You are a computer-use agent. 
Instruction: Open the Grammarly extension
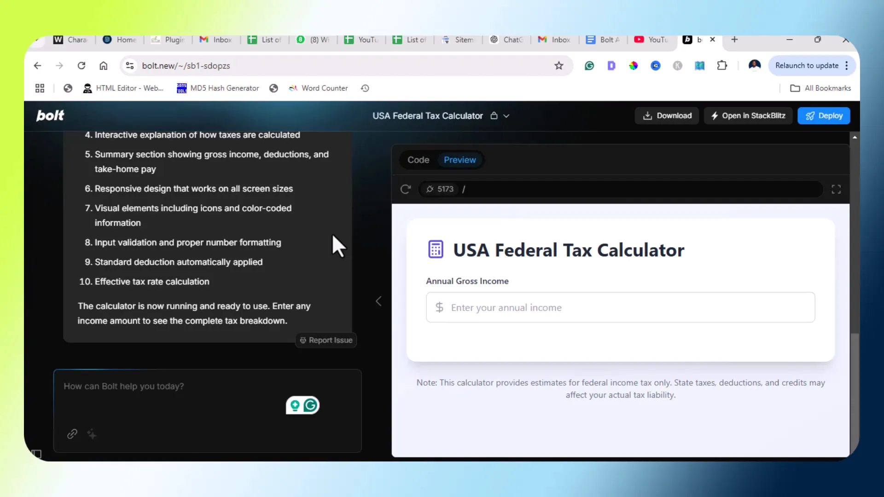pyautogui.click(x=589, y=66)
